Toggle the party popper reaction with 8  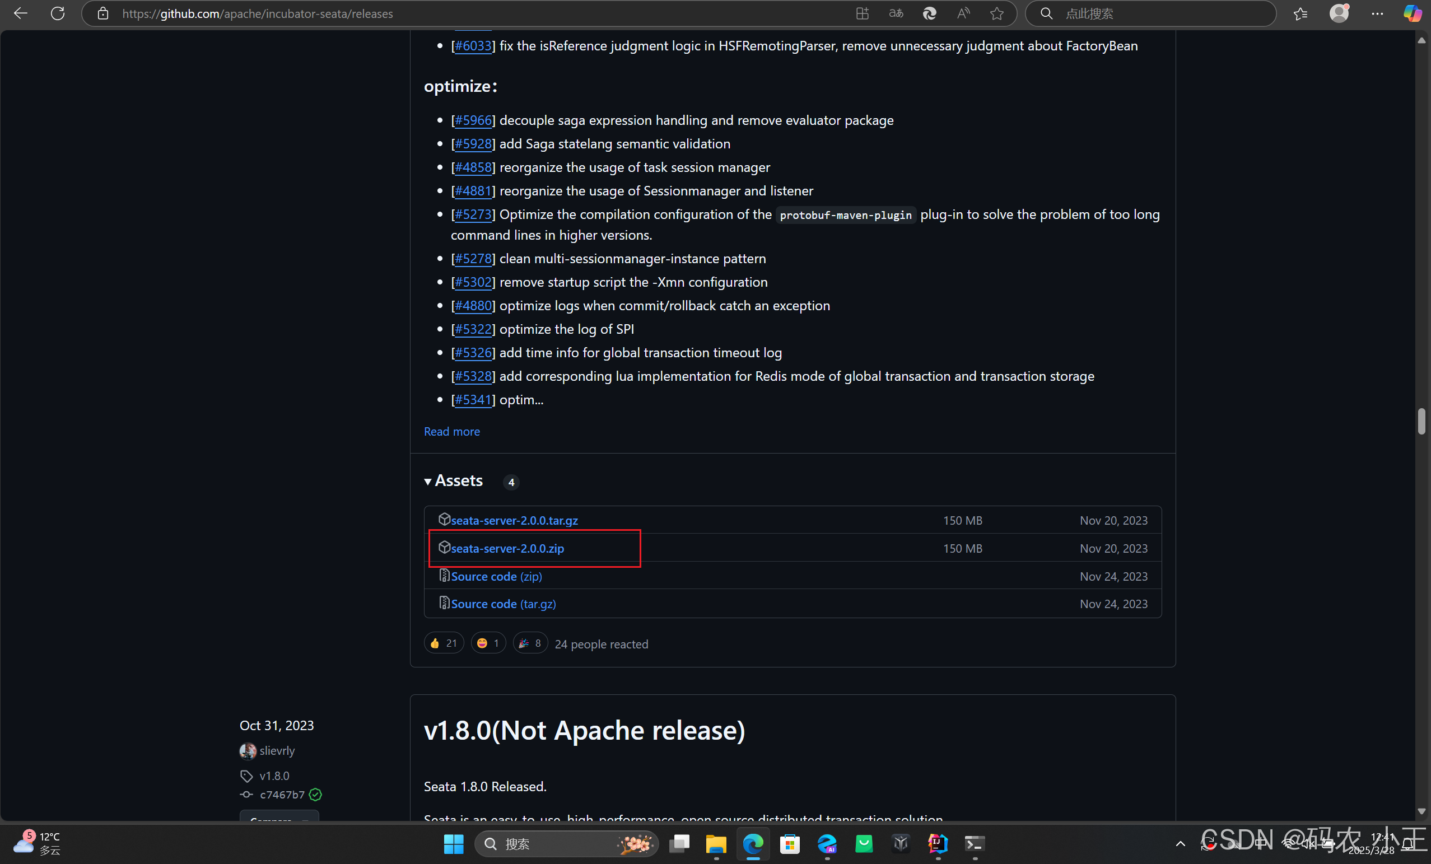(x=530, y=643)
